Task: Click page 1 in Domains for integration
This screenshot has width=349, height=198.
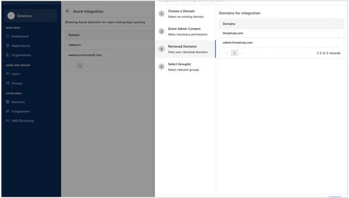Action: pos(234,53)
